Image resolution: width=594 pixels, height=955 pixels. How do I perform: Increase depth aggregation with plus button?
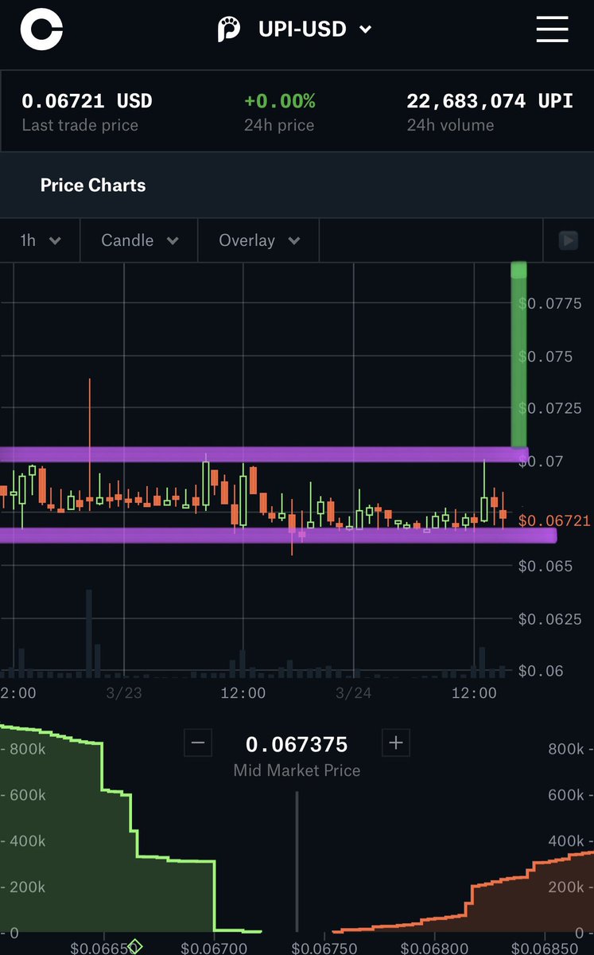[395, 743]
